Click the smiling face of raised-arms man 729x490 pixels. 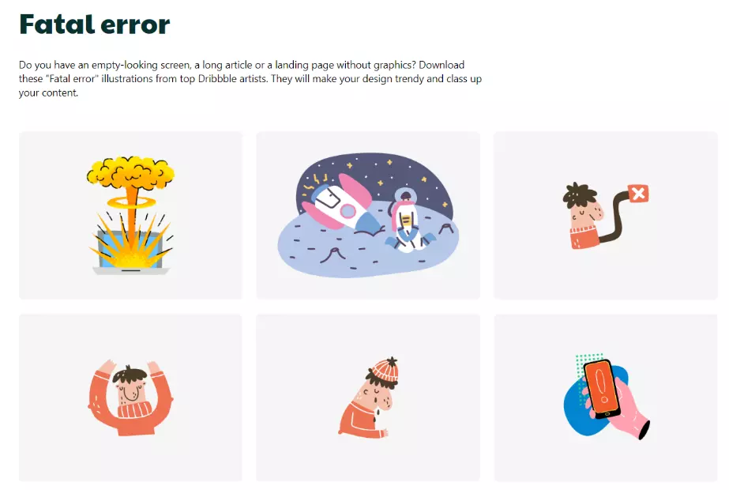[130, 391]
